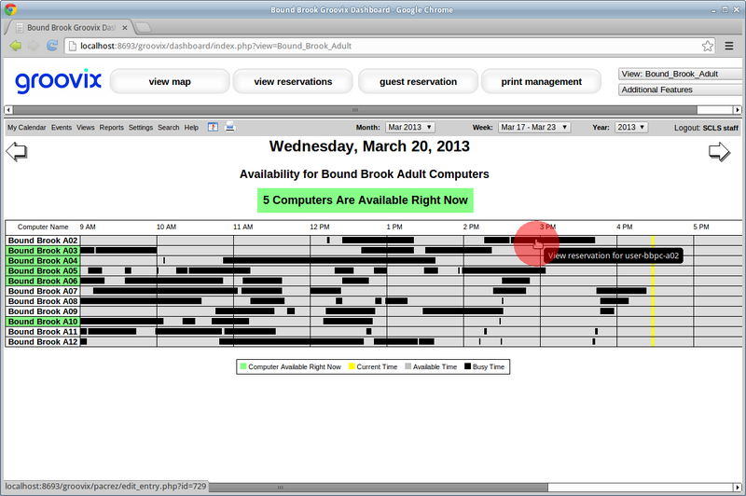Select the Bound Brook A11 row label
This screenshot has height=496, width=746.
pos(43,332)
